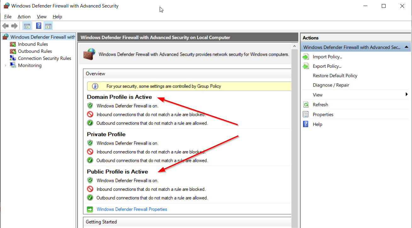
Task: Click the root firewall icon in the tree
Action: pos(6,37)
